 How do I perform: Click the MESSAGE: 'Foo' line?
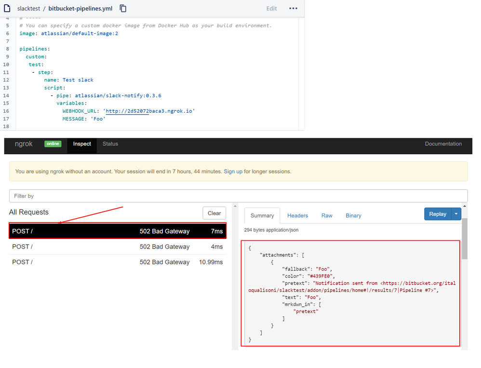84,118
